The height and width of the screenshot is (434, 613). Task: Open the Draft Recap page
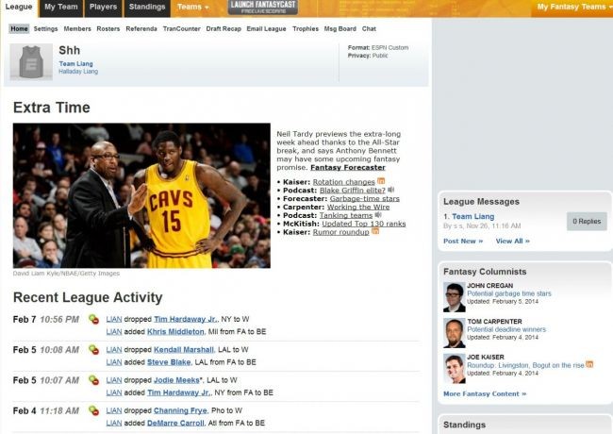click(x=224, y=28)
